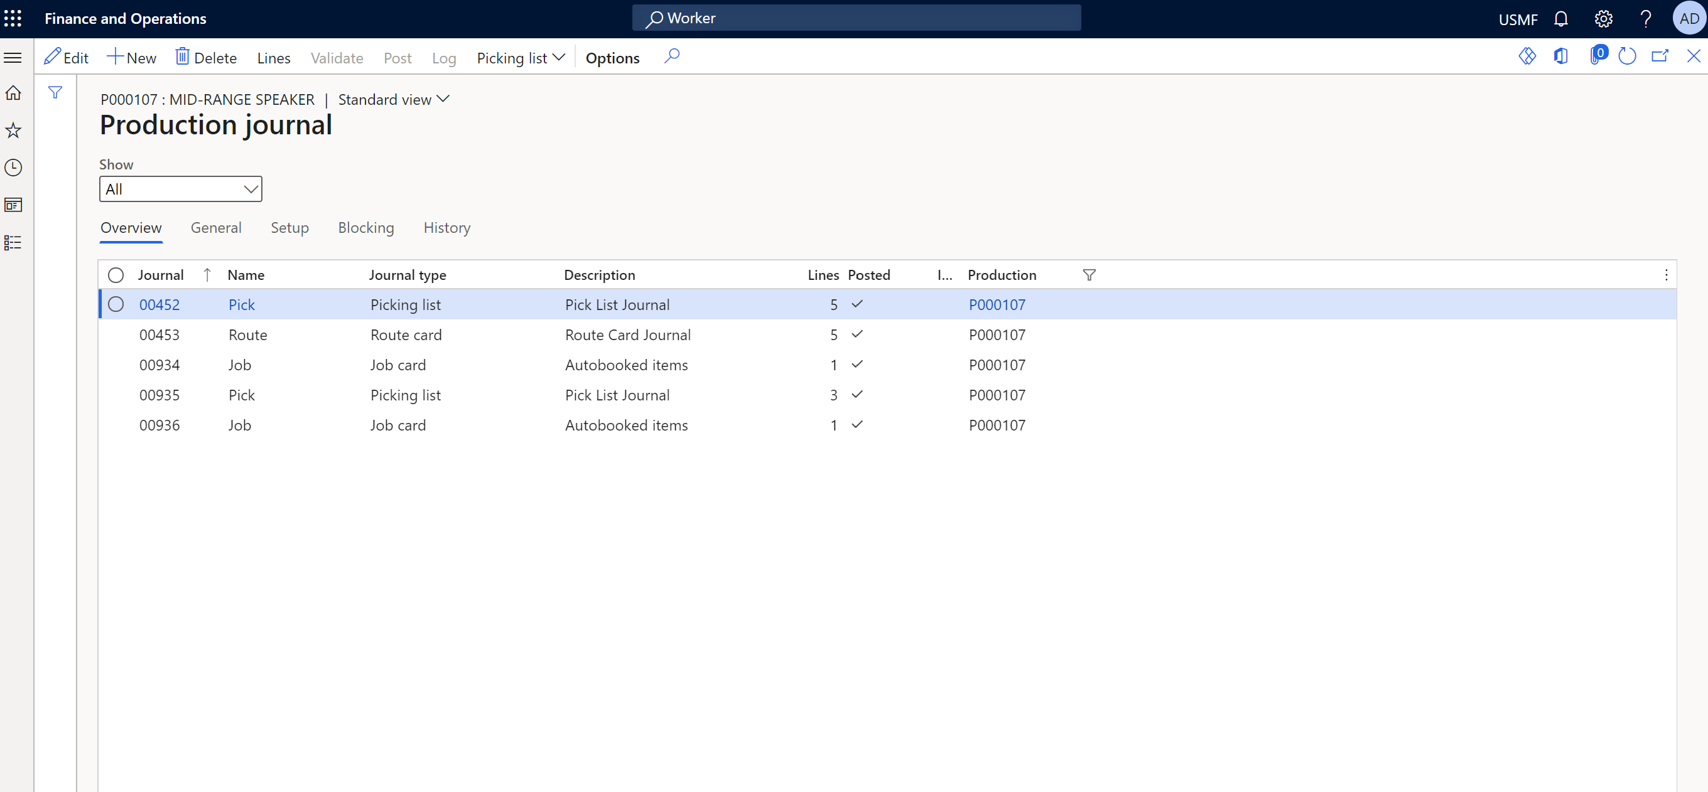
Task: Open the filter pane funnel icon
Action: coord(55,93)
